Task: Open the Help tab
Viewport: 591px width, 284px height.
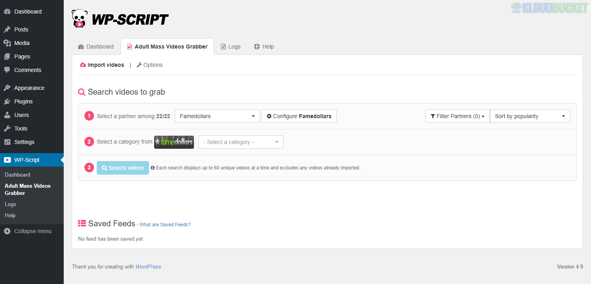Action: (x=264, y=47)
